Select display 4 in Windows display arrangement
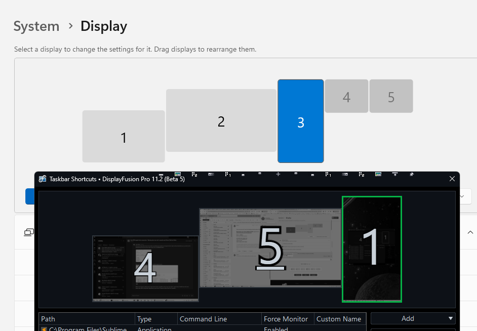477x331 pixels. click(346, 96)
